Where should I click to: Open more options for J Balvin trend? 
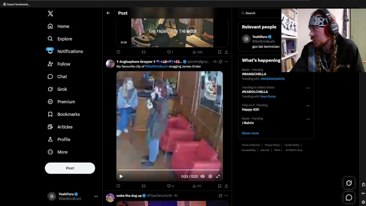tap(308, 119)
